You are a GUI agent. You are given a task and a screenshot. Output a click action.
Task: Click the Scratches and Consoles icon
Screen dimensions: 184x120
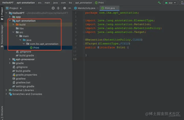pyautogui.click(x=10, y=94)
